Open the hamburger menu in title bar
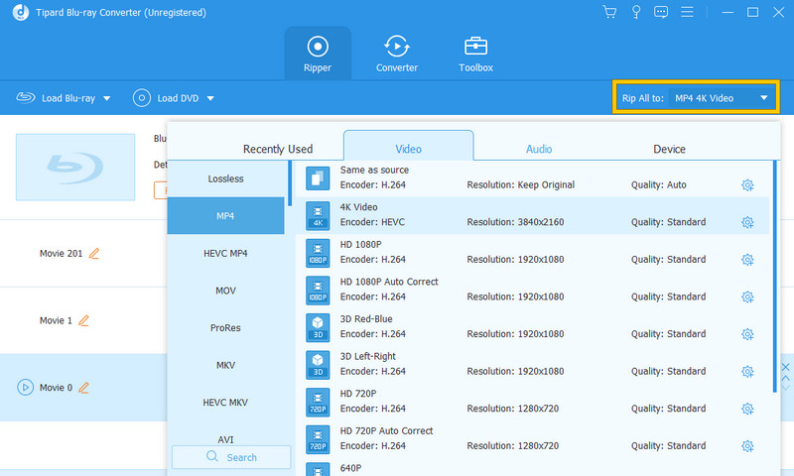This screenshot has height=476, width=794. (x=687, y=12)
